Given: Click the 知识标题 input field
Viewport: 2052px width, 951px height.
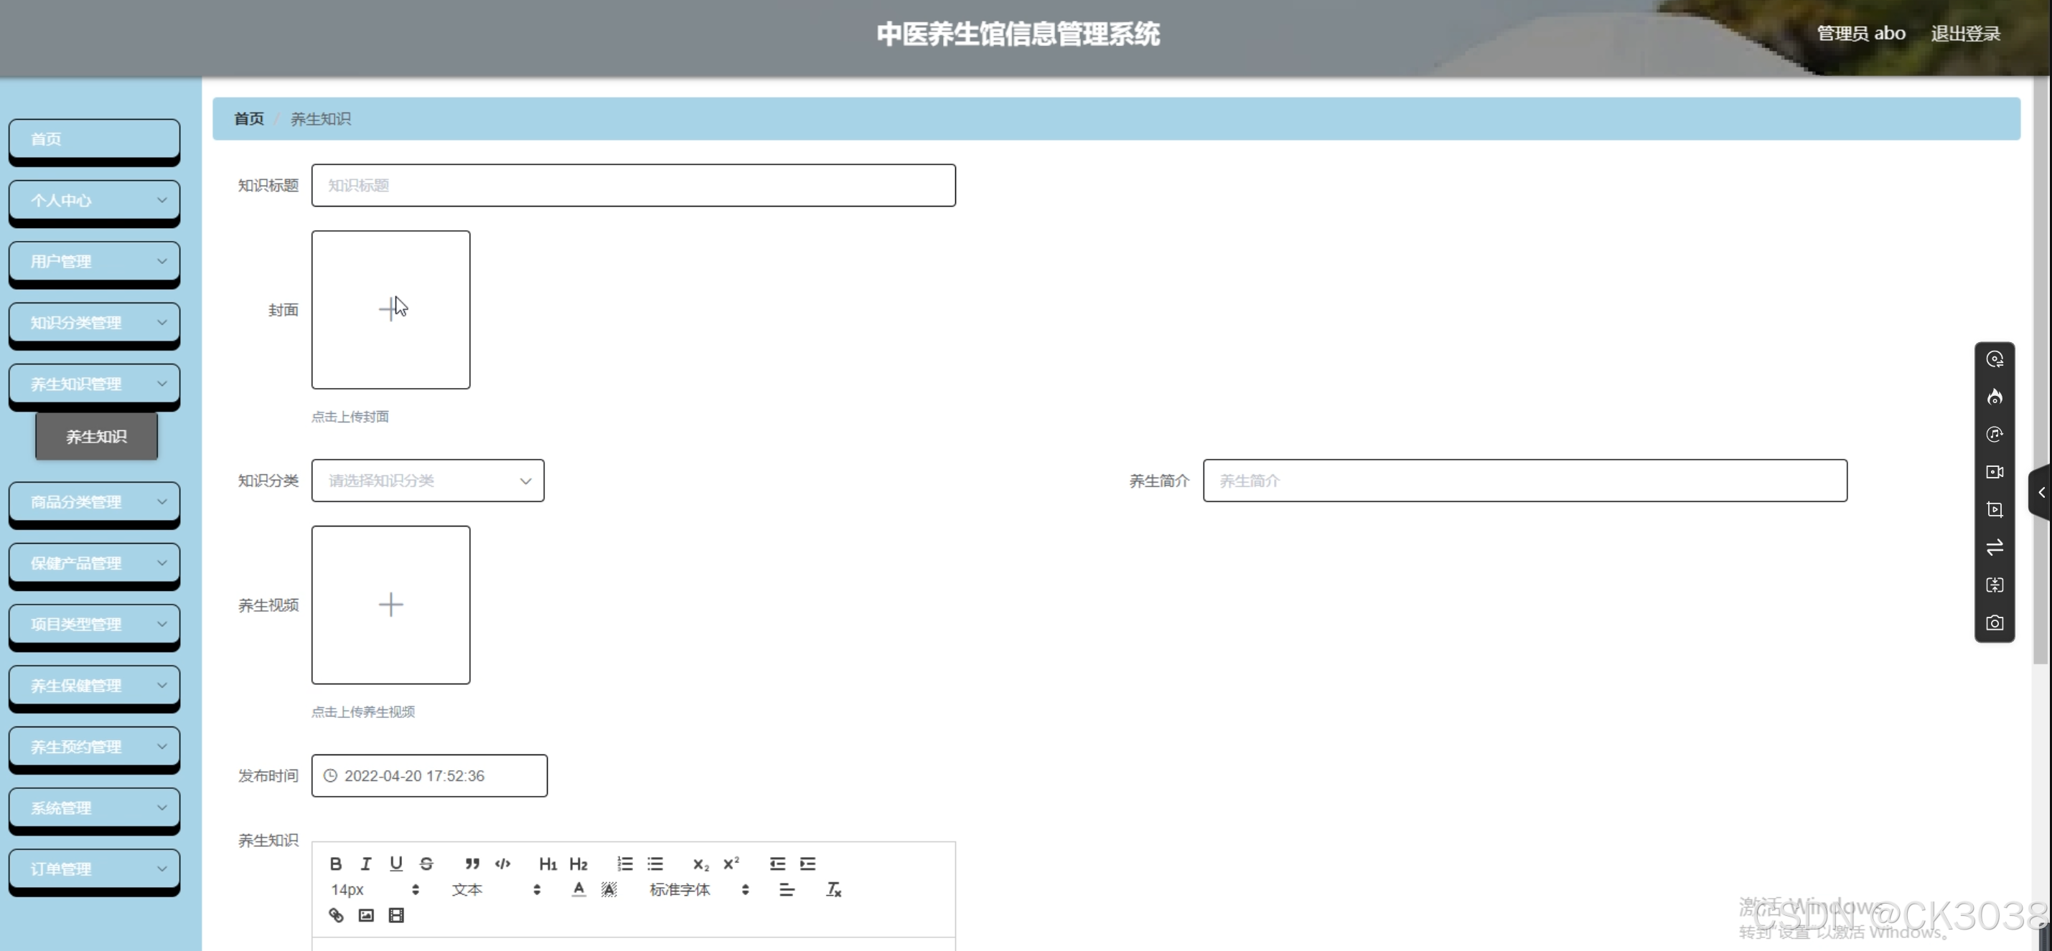Looking at the screenshot, I should pyautogui.click(x=633, y=186).
